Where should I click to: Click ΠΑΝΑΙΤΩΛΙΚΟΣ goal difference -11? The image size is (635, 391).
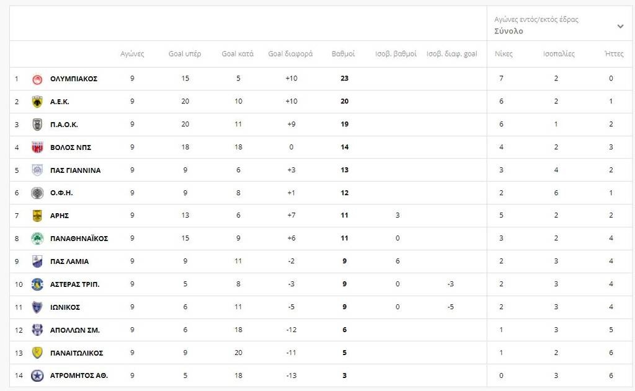[291, 353]
